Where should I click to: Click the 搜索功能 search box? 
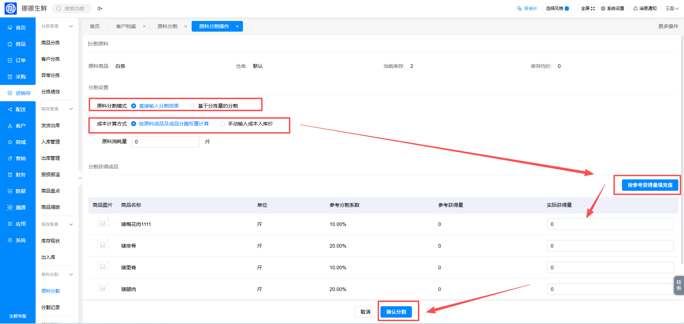(72, 9)
